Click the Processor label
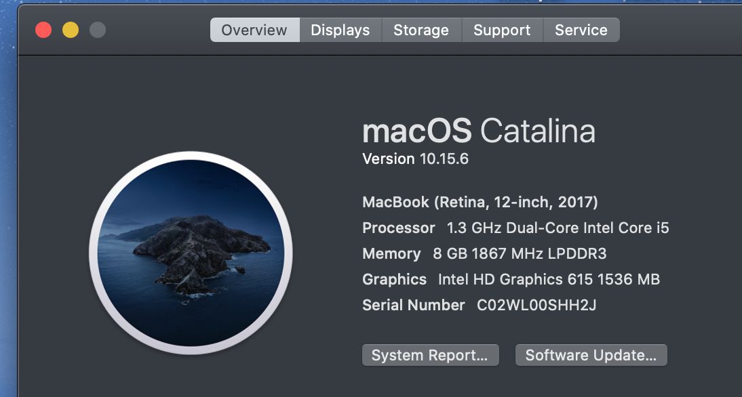Screen dimensions: 742x397 398,228
